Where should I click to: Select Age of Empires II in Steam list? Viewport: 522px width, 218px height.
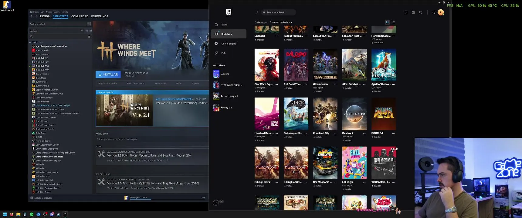pyautogui.click(x=52, y=47)
